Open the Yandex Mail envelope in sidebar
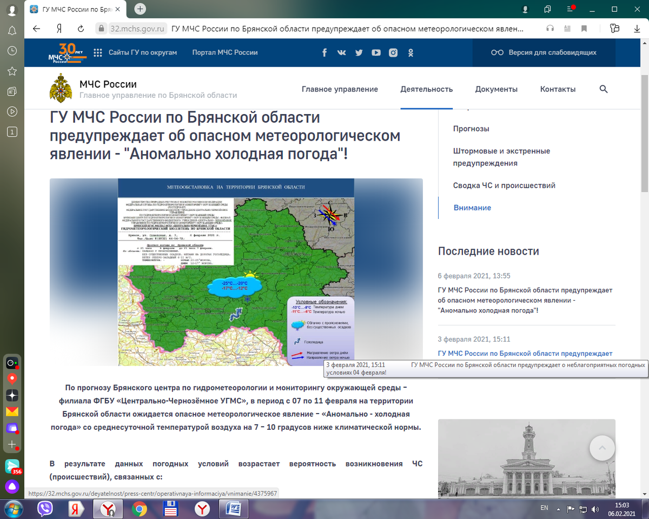The image size is (649, 519). click(x=12, y=411)
